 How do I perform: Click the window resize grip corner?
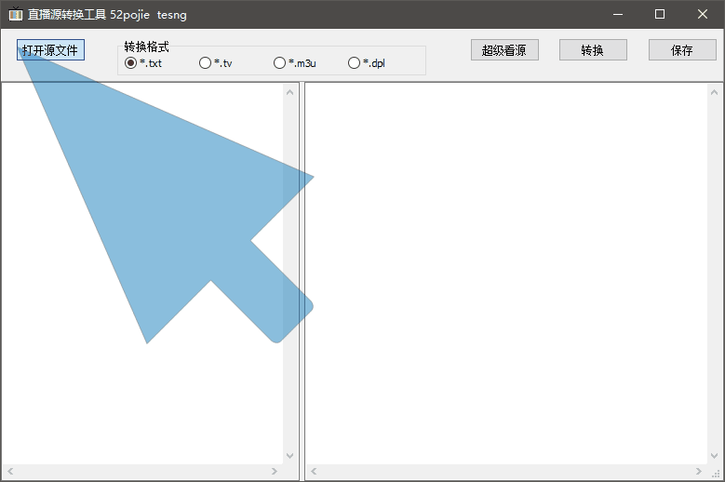coord(717,474)
